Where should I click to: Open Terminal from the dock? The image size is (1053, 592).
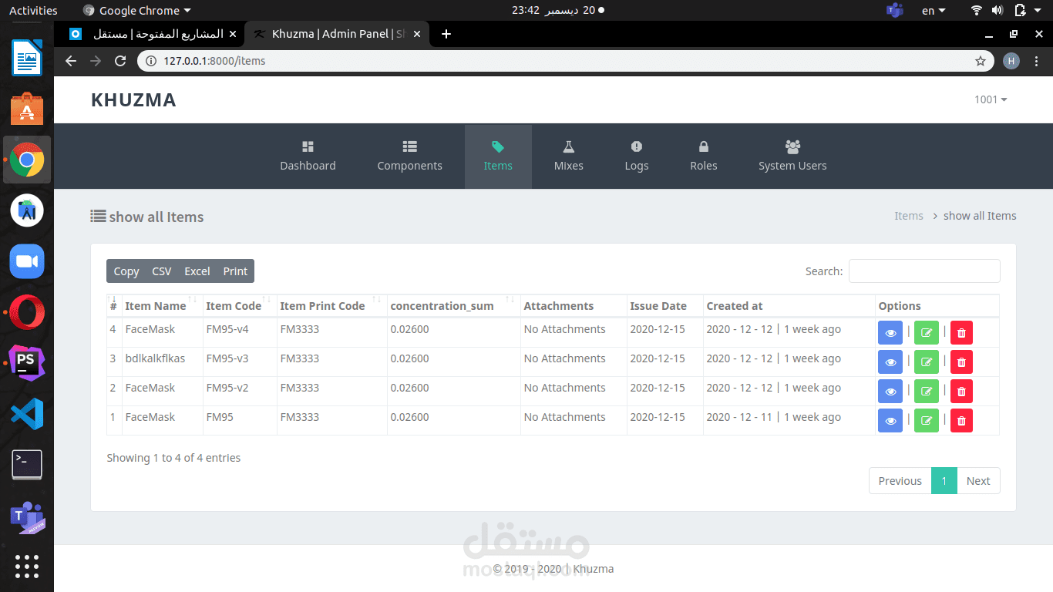click(x=27, y=465)
